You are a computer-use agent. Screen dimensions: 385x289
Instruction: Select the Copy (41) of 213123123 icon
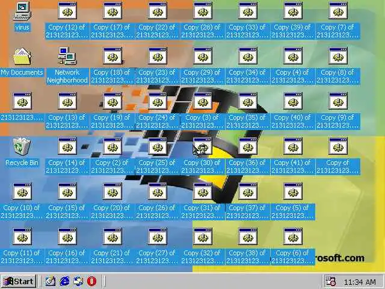coord(293,146)
